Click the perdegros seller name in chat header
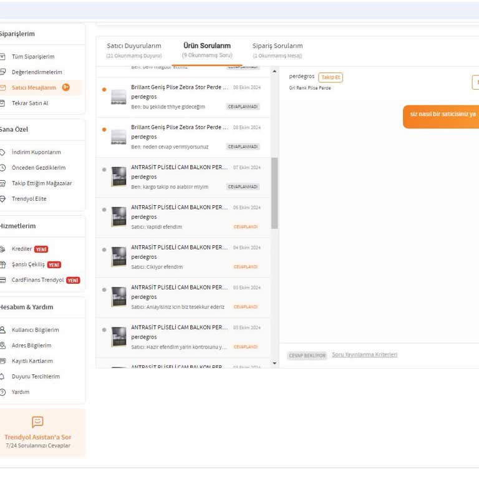Screen dimensions: 479x479 point(301,76)
